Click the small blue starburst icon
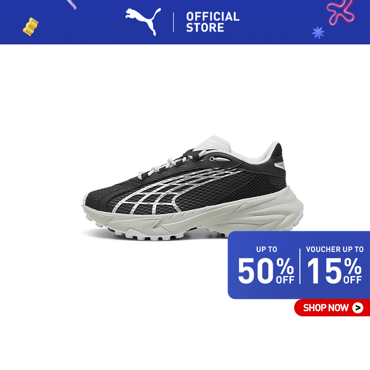The width and height of the screenshot is (370, 370). tap(318, 32)
